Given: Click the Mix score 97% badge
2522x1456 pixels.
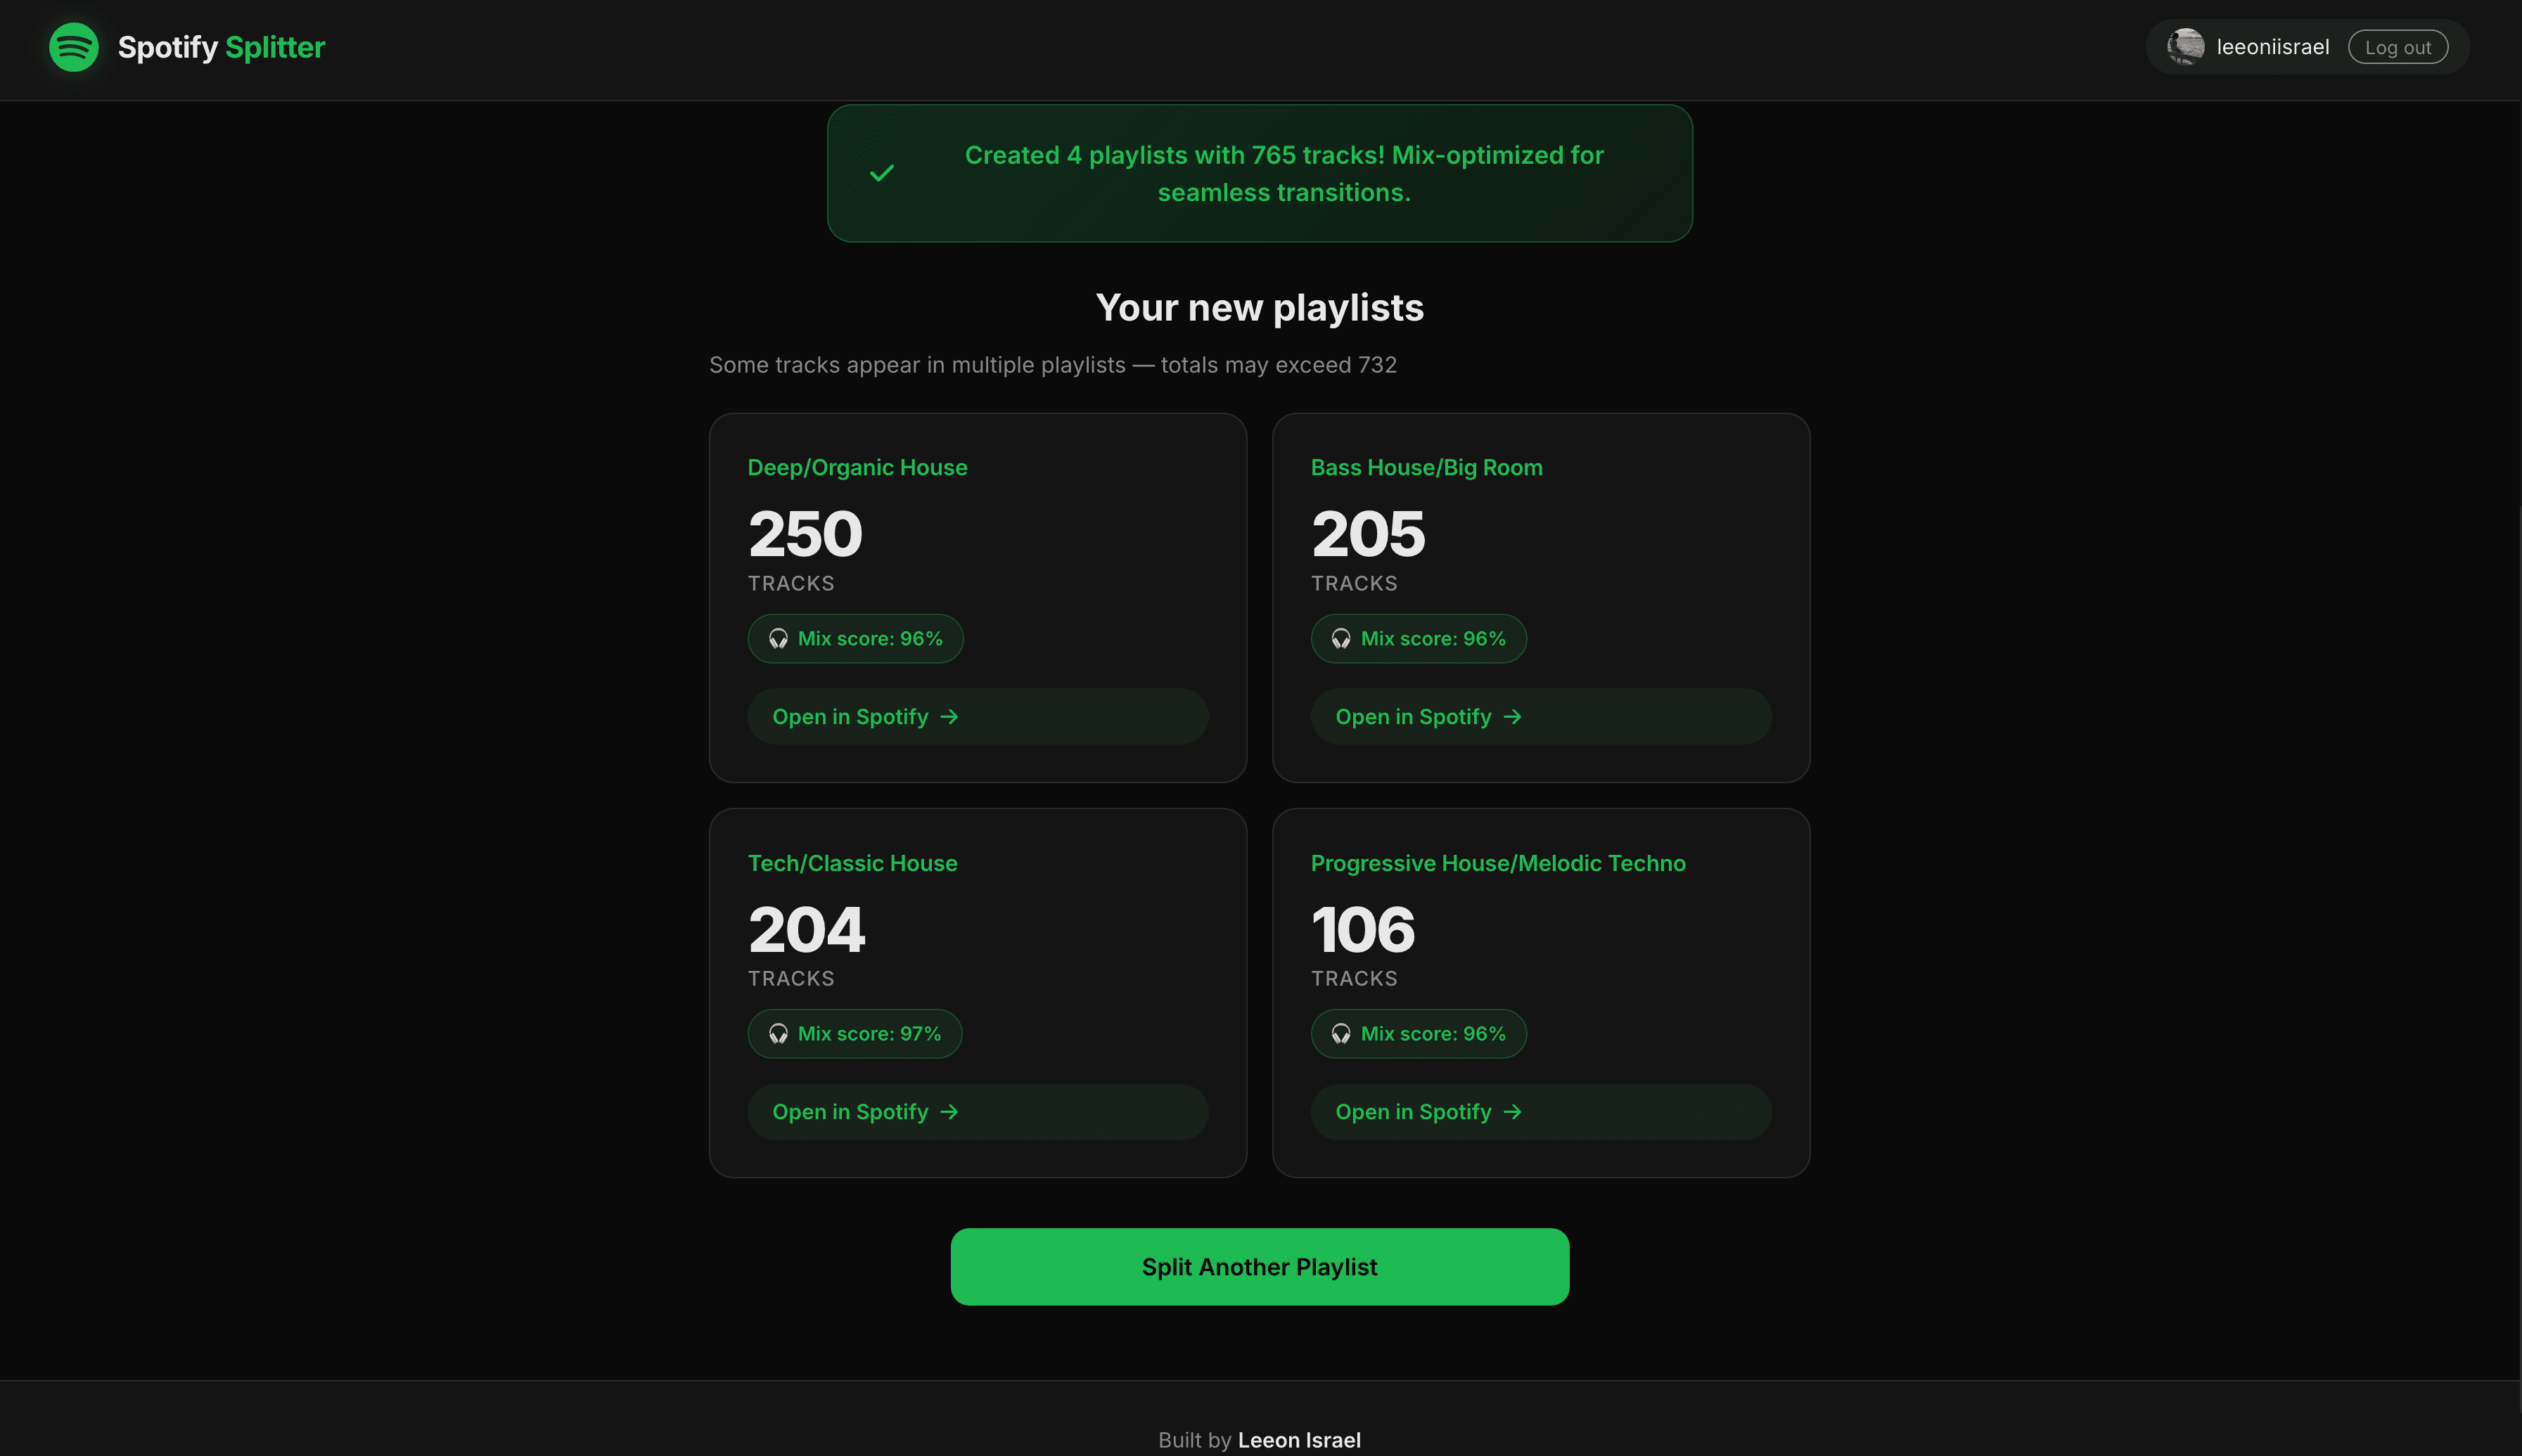Looking at the screenshot, I should pyautogui.click(x=854, y=1033).
